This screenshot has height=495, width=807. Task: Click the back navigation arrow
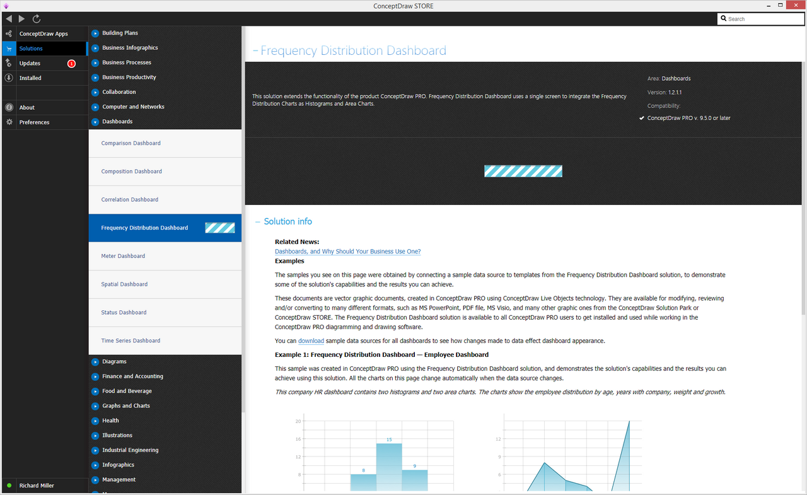click(x=8, y=19)
